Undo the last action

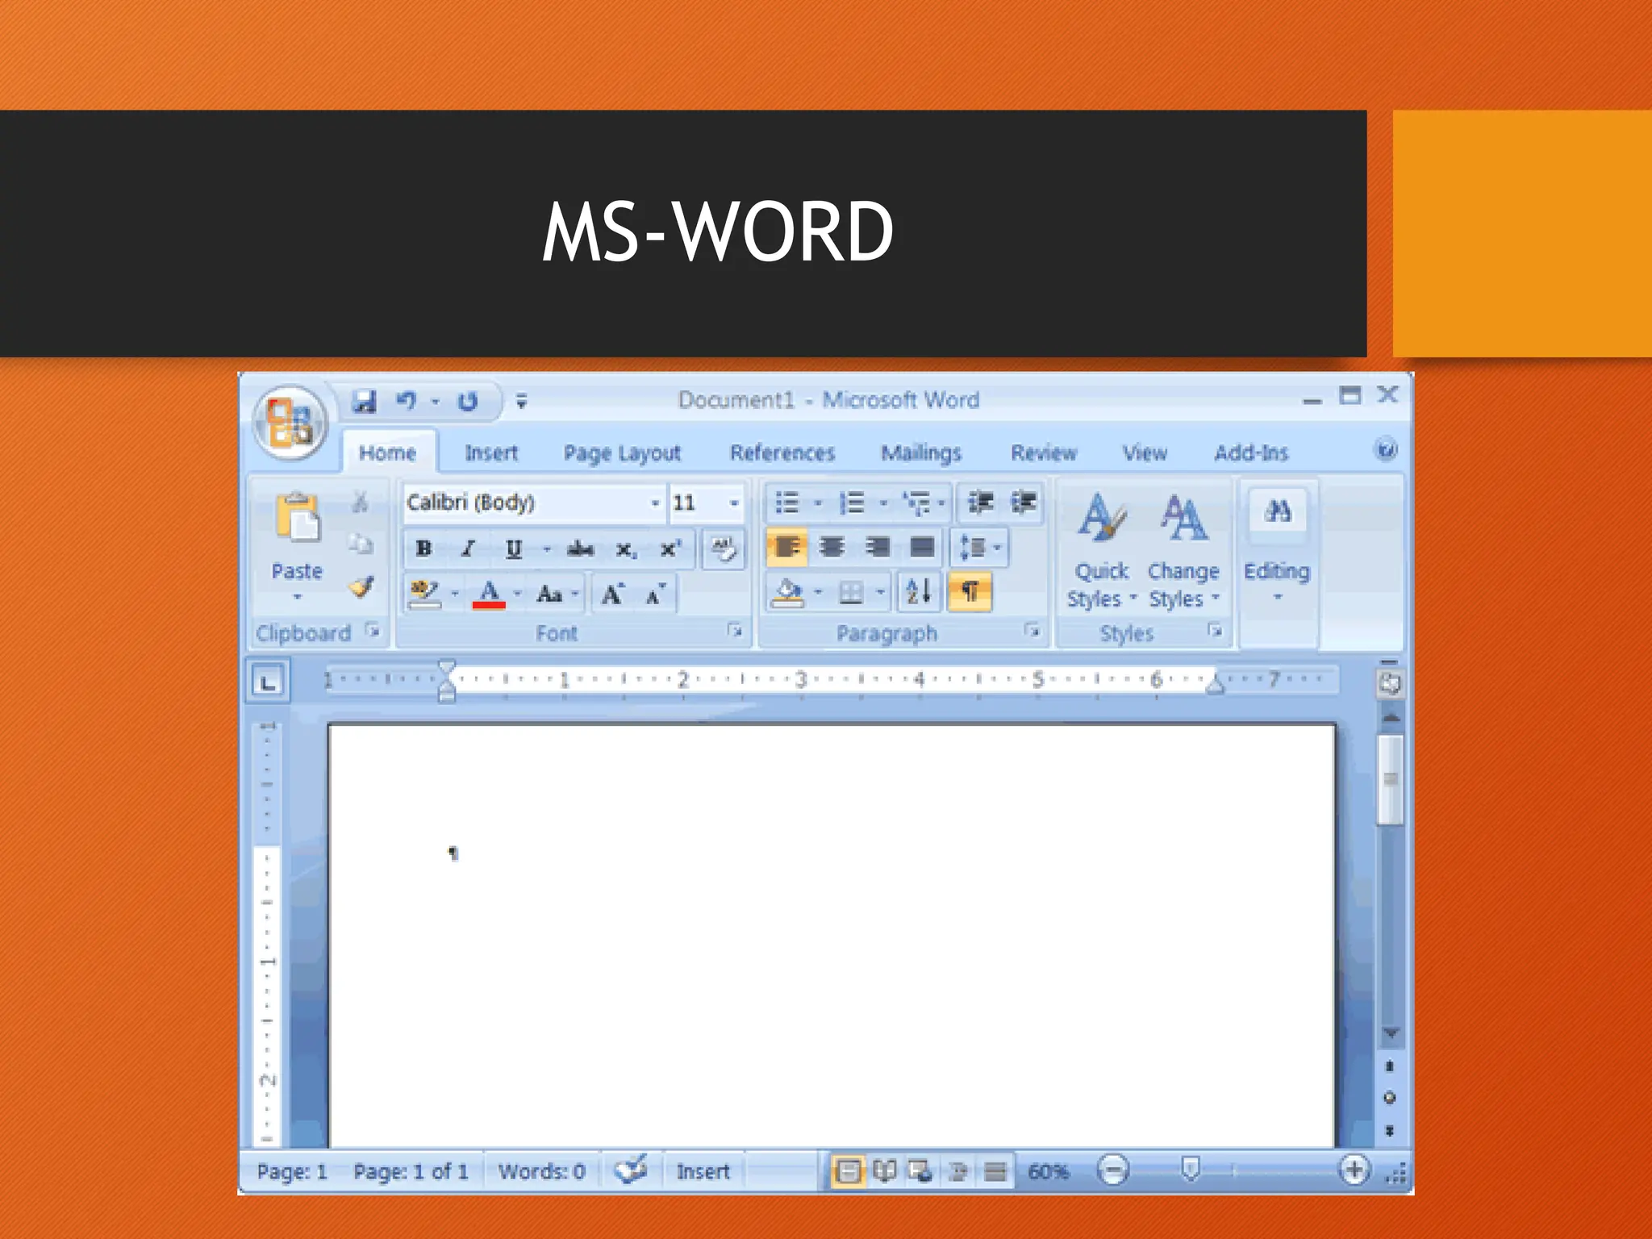(x=406, y=401)
